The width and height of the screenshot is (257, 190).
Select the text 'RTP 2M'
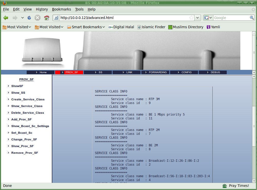click(x=154, y=130)
